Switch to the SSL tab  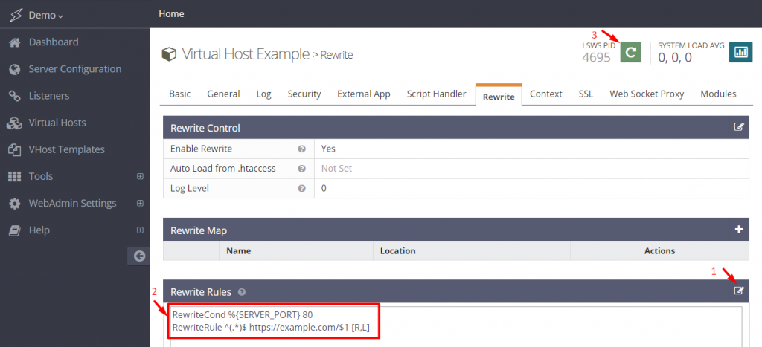click(586, 94)
